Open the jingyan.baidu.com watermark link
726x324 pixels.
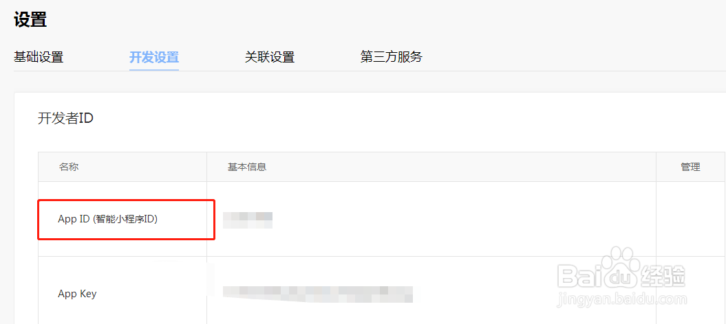pyautogui.click(x=622, y=299)
